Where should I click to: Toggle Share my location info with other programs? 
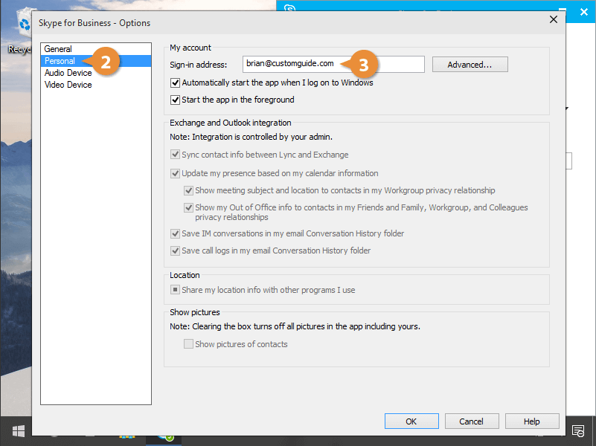click(x=176, y=291)
